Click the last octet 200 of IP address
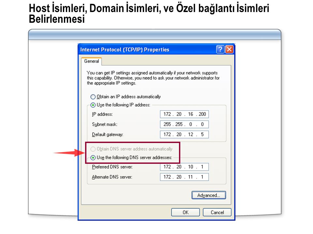The width and height of the screenshot is (313, 234). coord(202,114)
